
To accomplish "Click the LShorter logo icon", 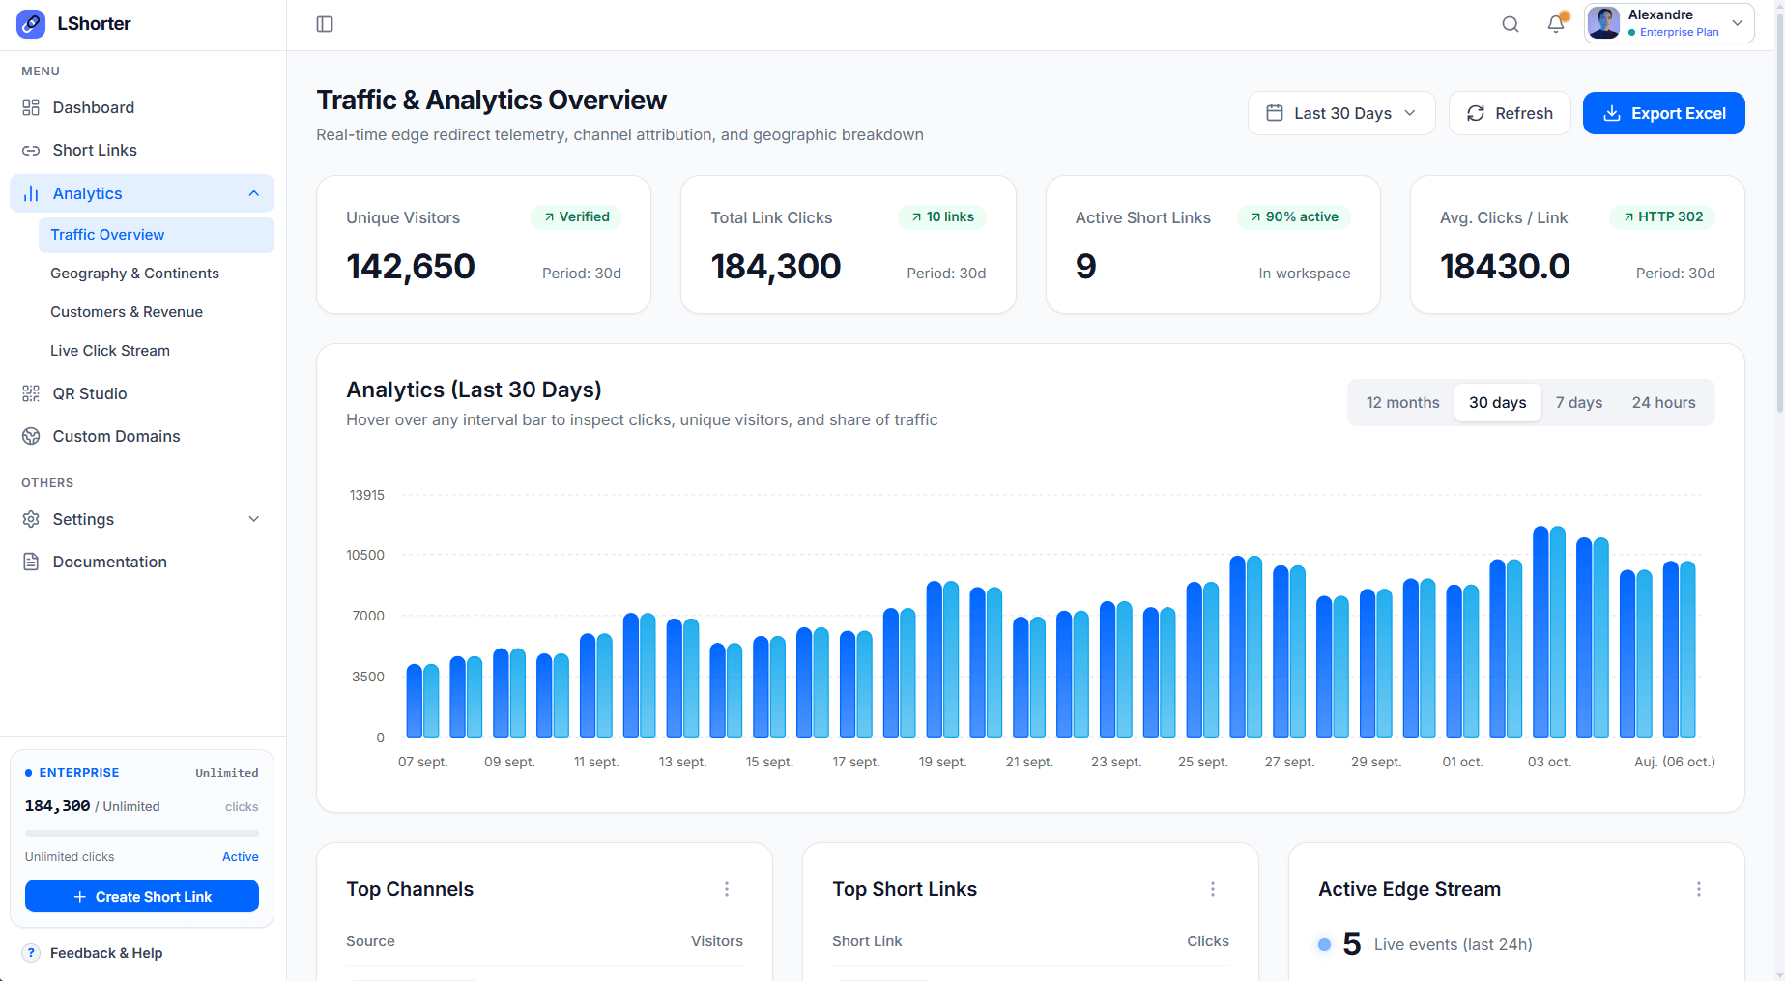I will [x=31, y=24].
